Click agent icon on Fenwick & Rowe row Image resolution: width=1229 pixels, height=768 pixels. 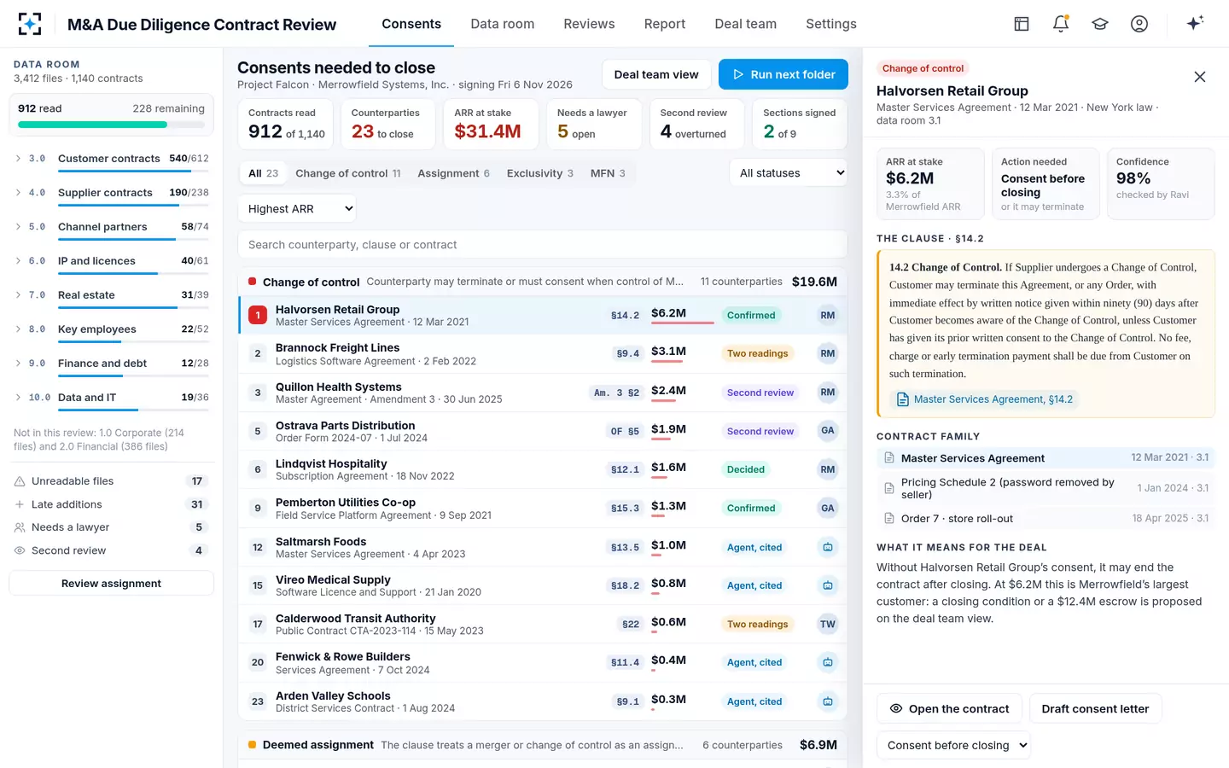point(828,662)
